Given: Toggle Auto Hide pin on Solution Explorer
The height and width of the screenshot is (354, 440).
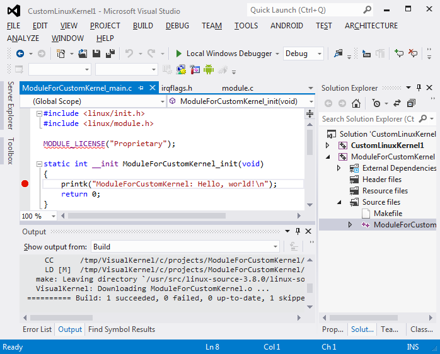Looking at the screenshot, I should click(419, 88).
